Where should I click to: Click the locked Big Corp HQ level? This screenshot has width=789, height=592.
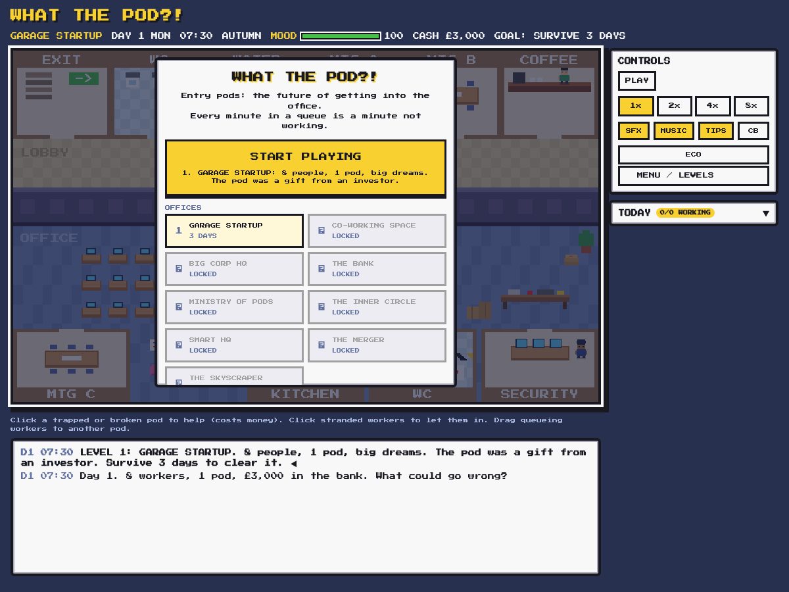(234, 269)
